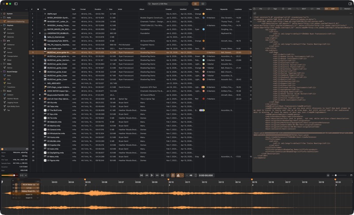Sort by the Artist column header
The height and width of the screenshot is (215, 354).
coord(128,9)
